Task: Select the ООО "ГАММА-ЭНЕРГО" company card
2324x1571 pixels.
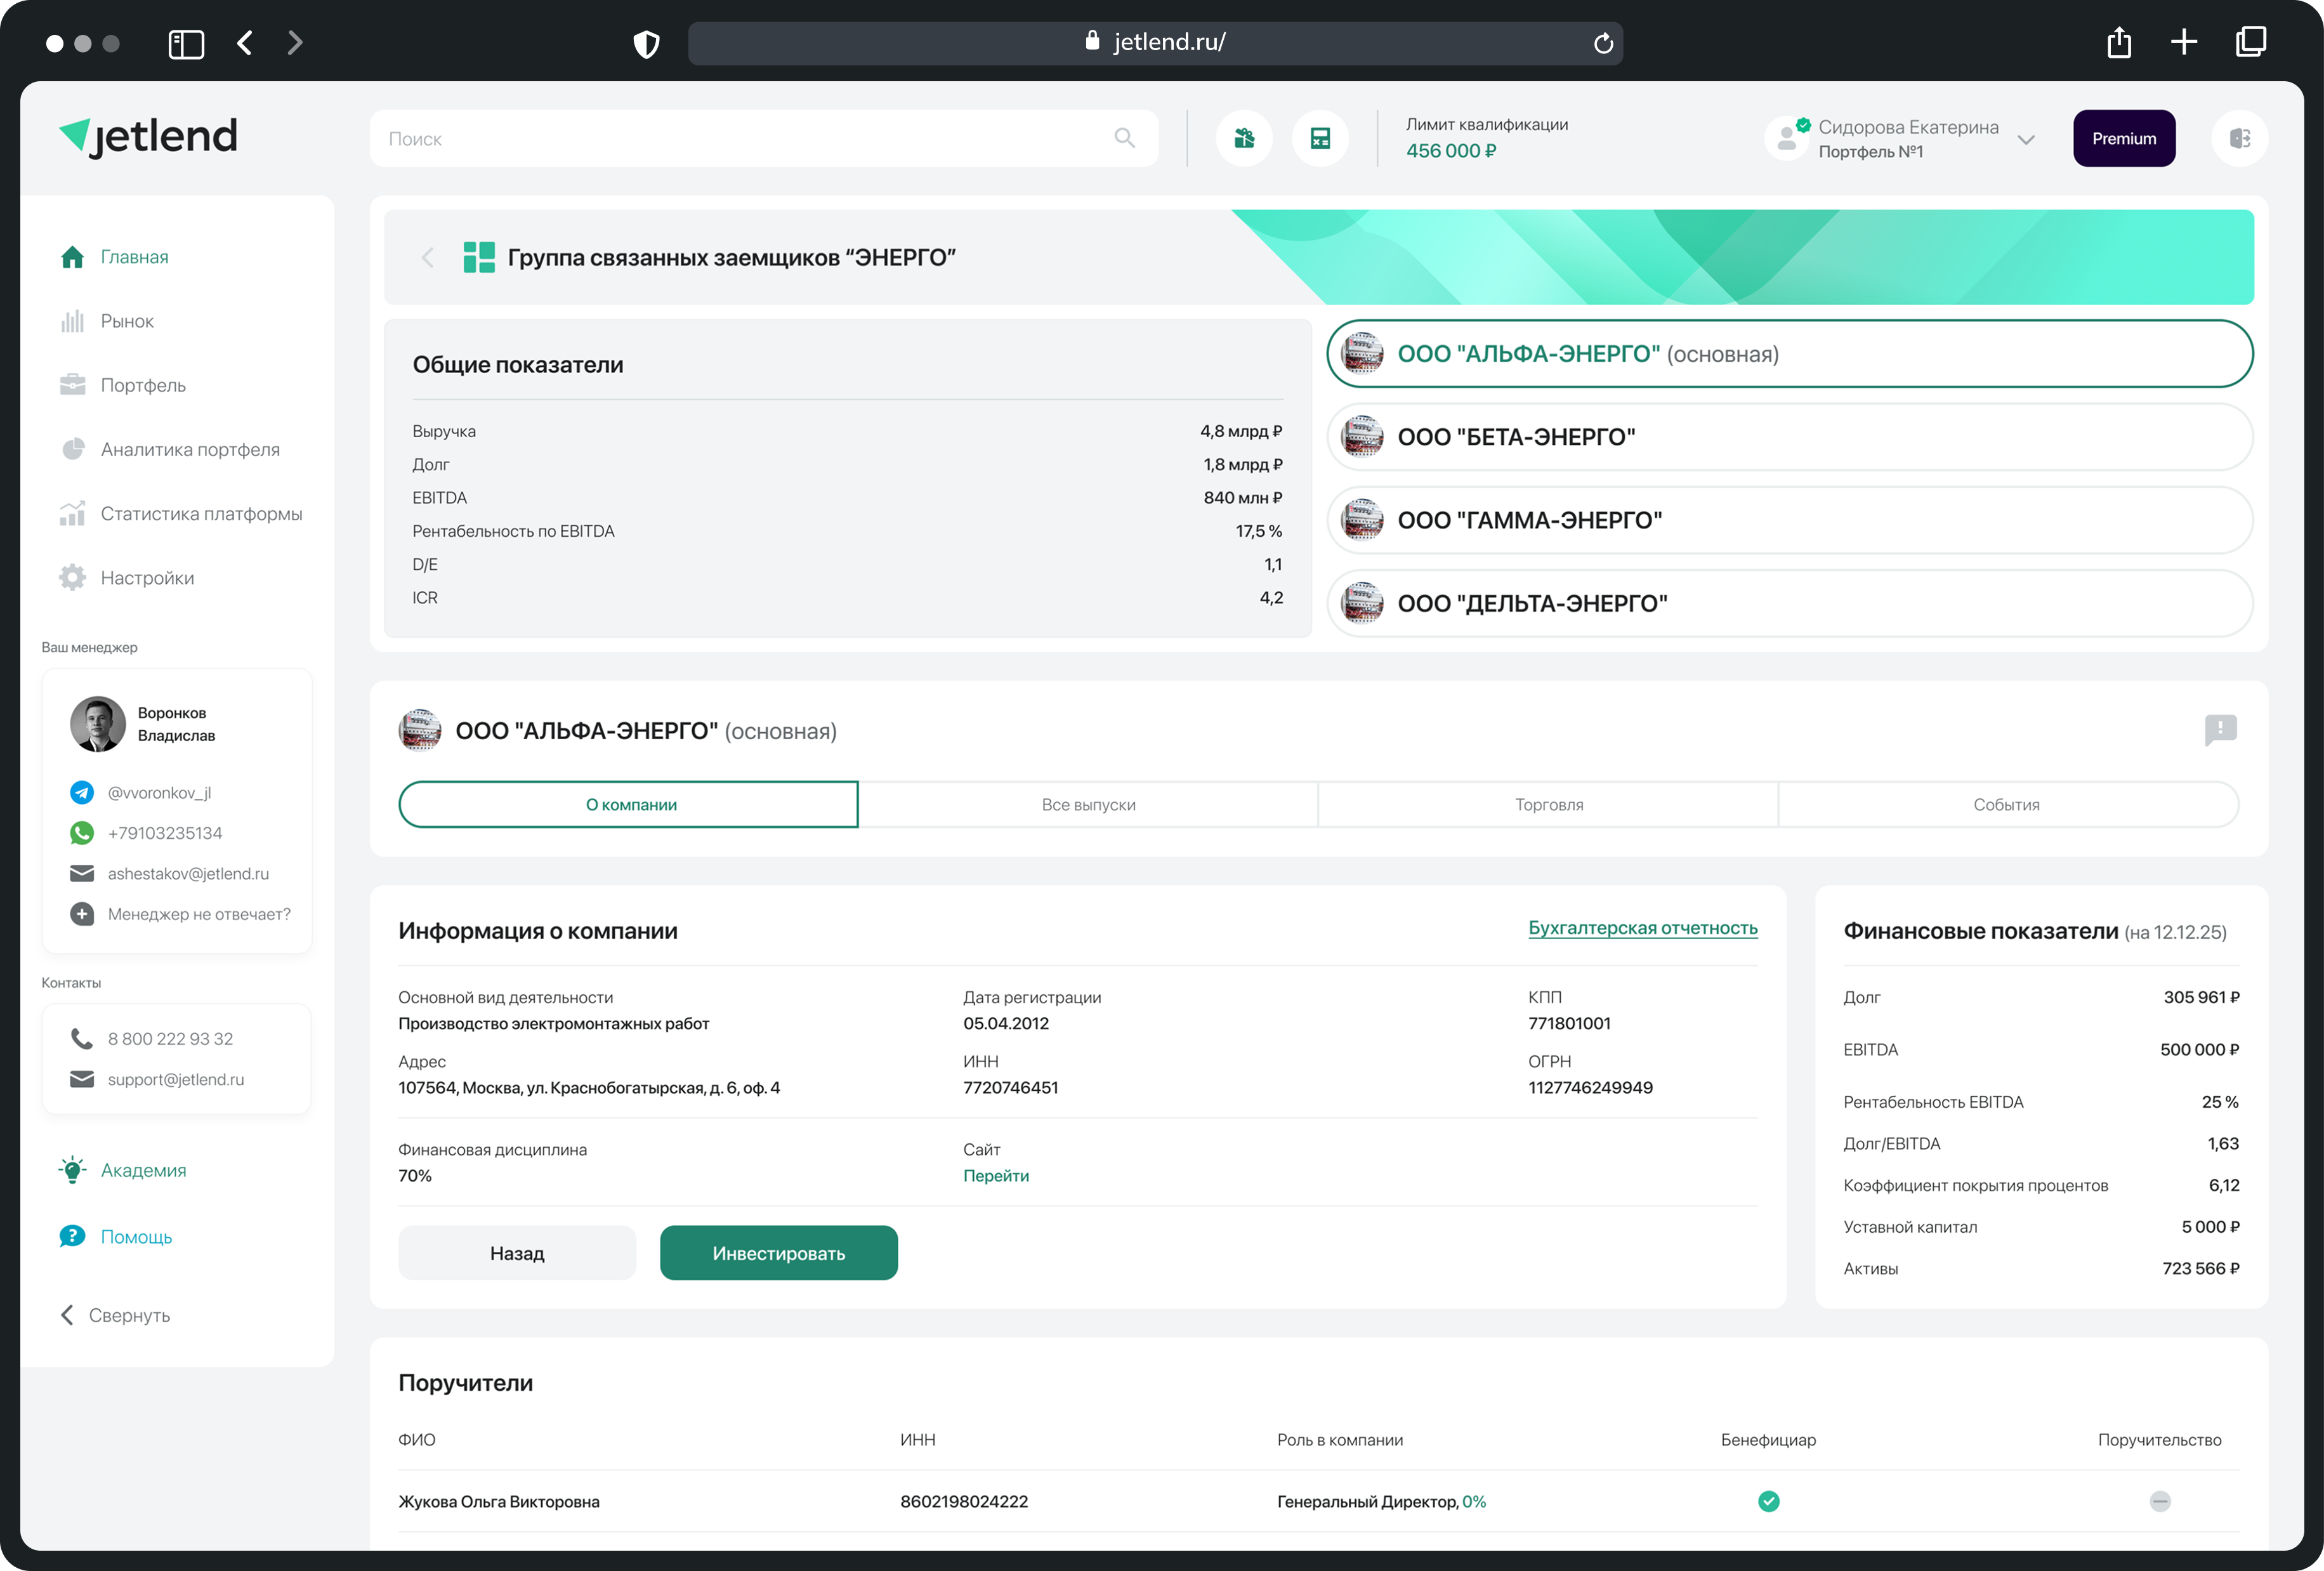Action: tap(1790, 520)
